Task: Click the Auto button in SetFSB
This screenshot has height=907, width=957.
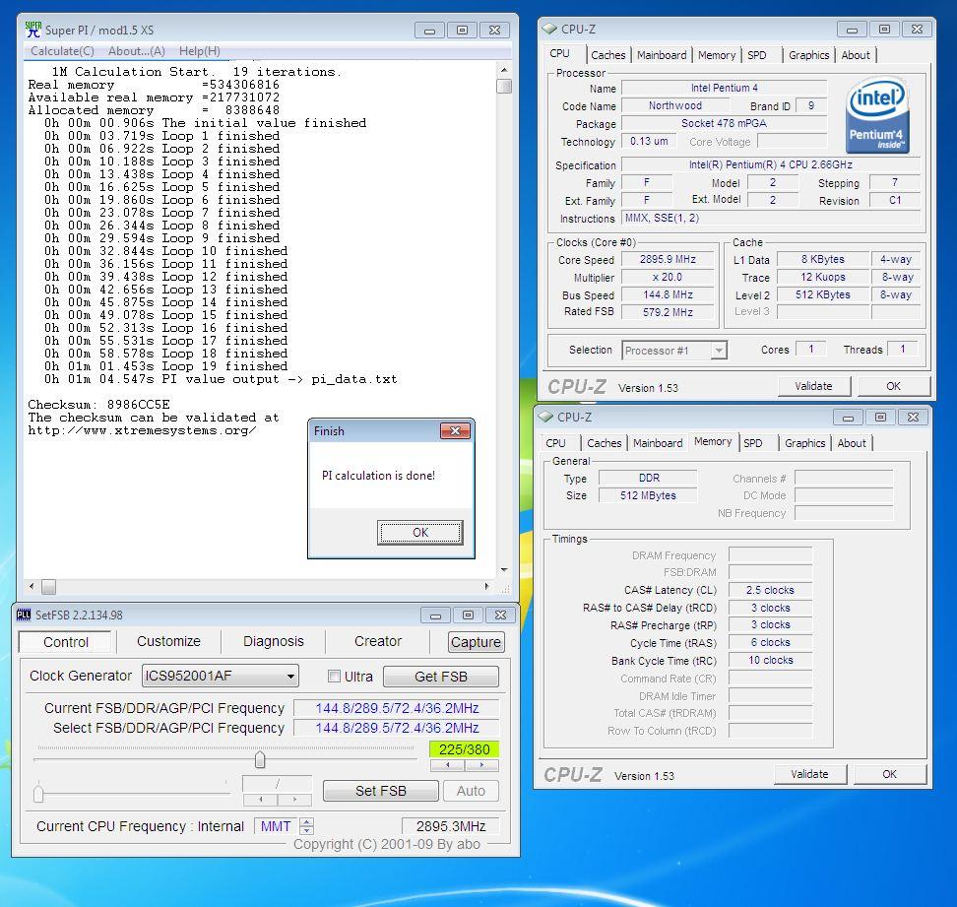Action: point(471,791)
